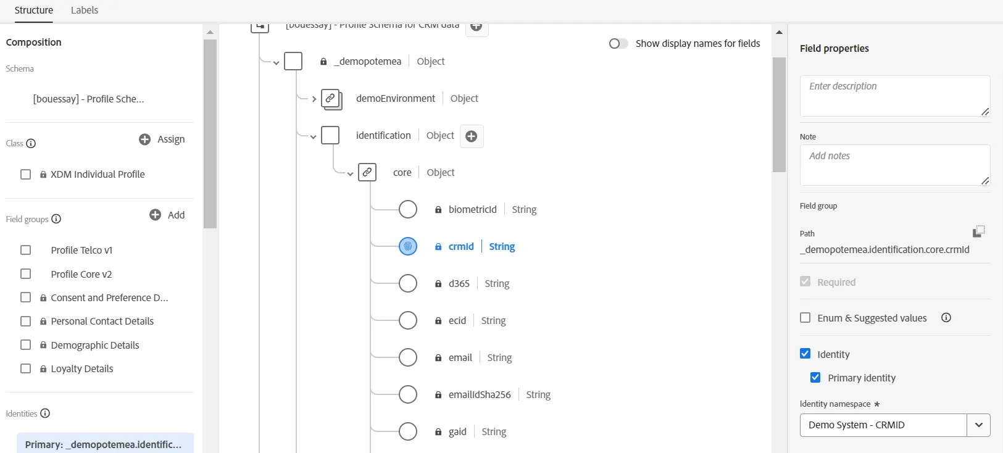Click the Enter description text area
Image resolution: width=1003 pixels, height=453 pixels.
pos(895,96)
